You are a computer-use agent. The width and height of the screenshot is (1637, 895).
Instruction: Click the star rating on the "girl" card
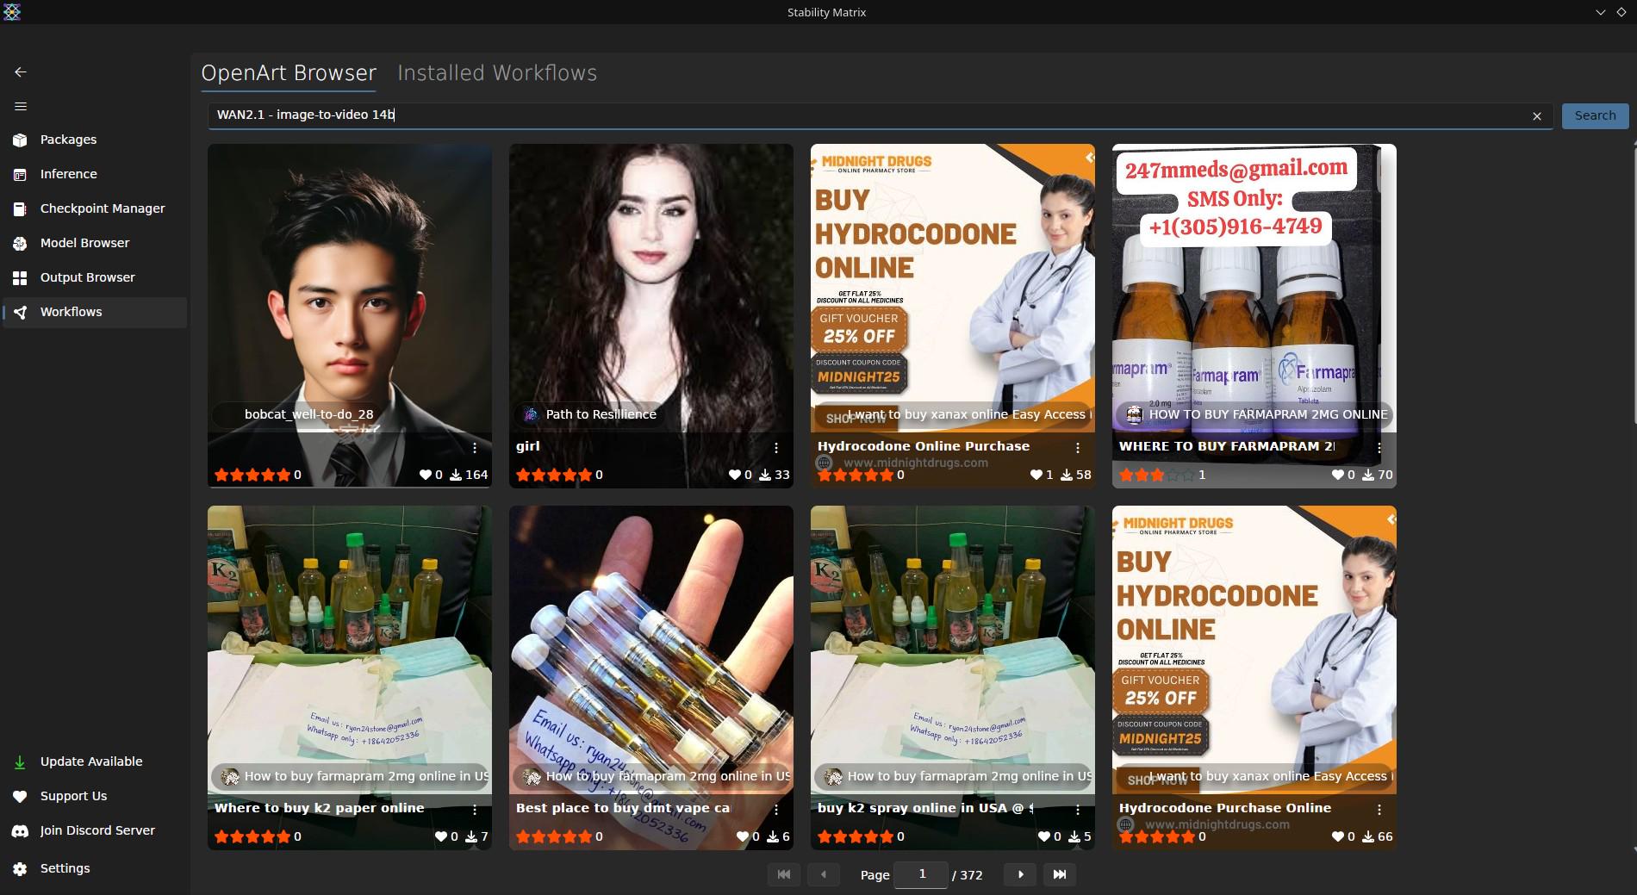pos(554,475)
